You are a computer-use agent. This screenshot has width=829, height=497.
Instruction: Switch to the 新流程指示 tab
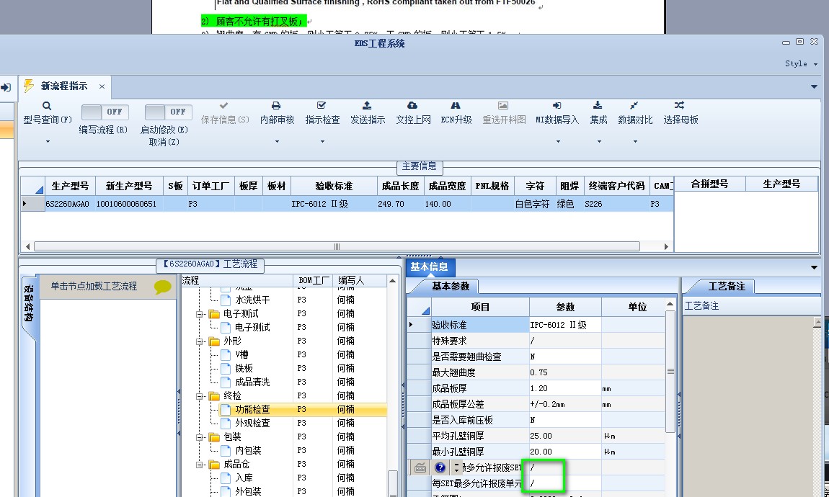coord(64,86)
